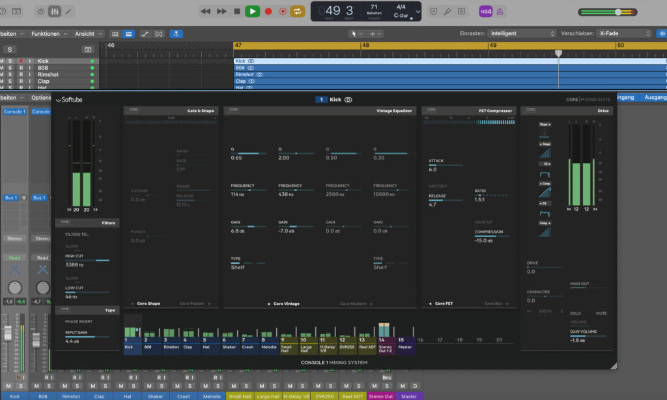The height and width of the screenshot is (400, 667).
Task: Switch to the list view icon
Action: [x=128, y=34]
